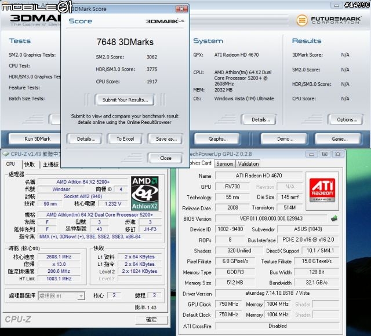This screenshot has height=336, width=371.
Task: Open system Details in 3DMark System panel
Action: click(x=260, y=120)
